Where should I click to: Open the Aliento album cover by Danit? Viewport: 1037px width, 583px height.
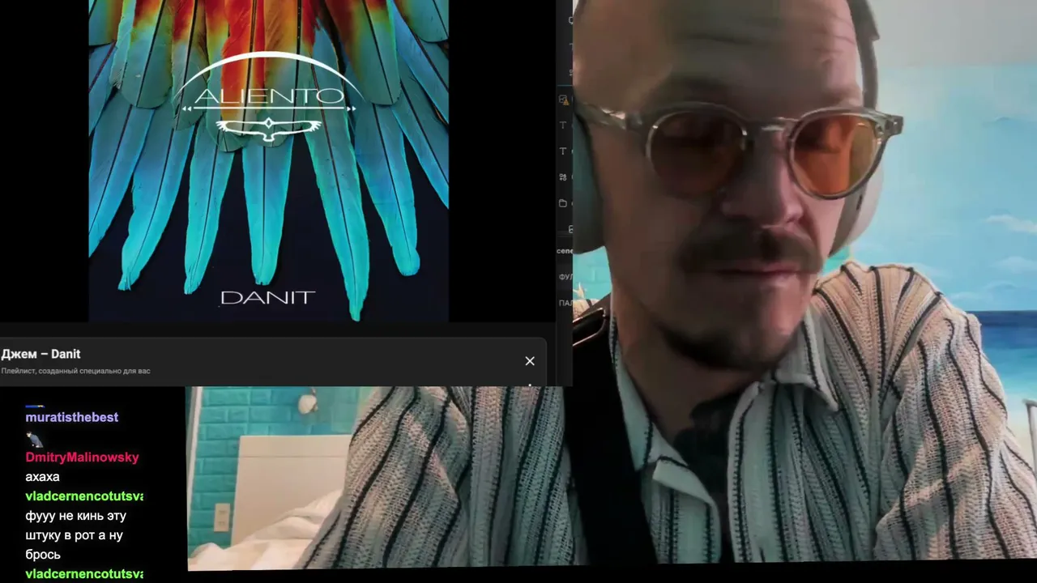[x=268, y=160]
